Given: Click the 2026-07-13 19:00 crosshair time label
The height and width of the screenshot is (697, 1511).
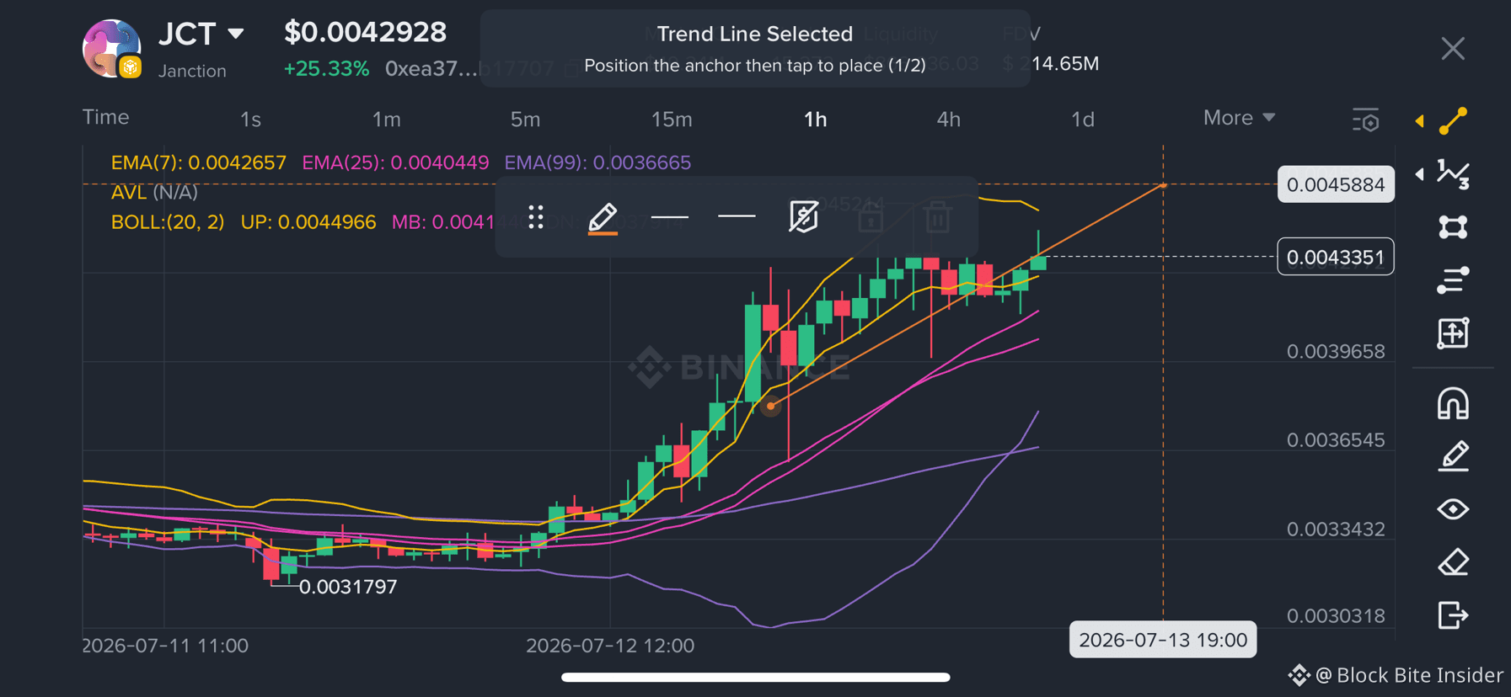Looking at the screenshot, I should [1163, 640].
